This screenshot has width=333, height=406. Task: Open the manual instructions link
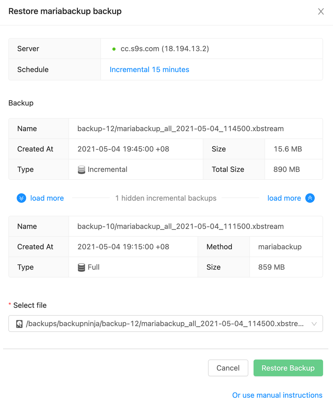(x=277, y=395)
